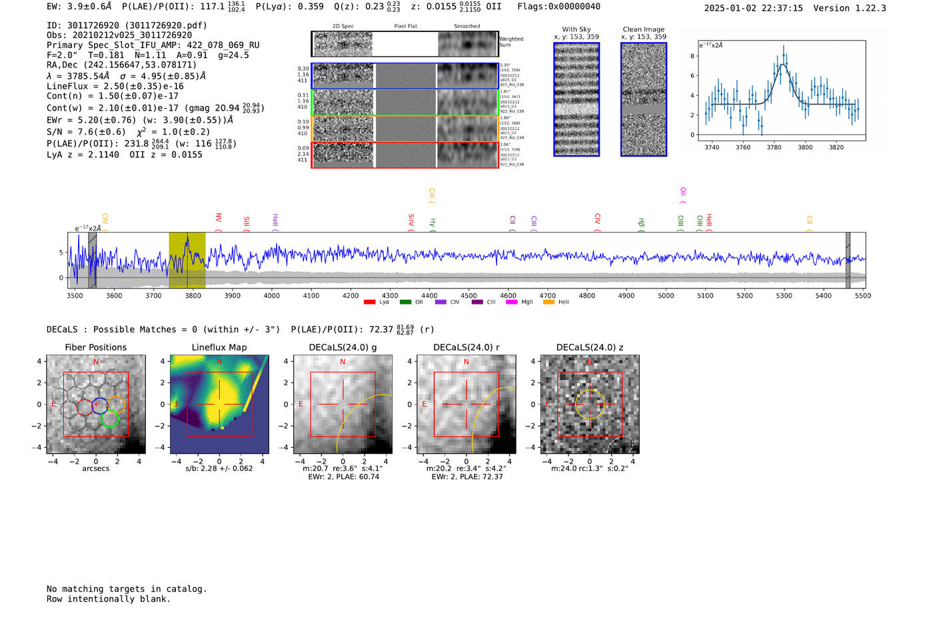Click the Version 1.22.3 label
The image size is (933, 635).
point(850,8)
